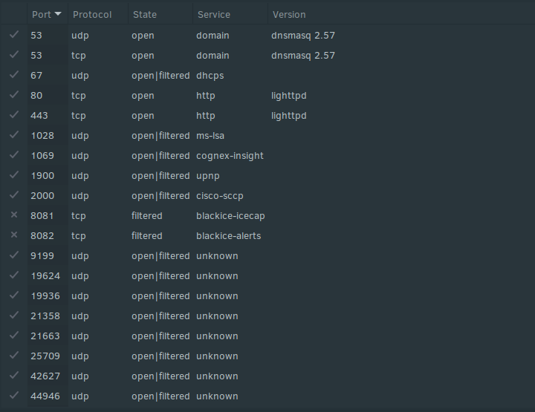This screenshot has height=412, width=535.
Task: Click the checkmark icon for port 67 dhcps
Action: click(13, 74)
